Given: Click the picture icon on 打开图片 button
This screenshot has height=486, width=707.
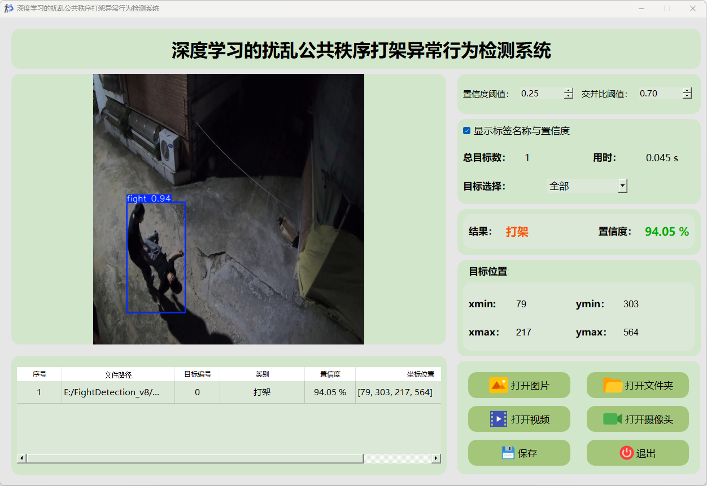Looking at the screenshot, I should 498,386.
